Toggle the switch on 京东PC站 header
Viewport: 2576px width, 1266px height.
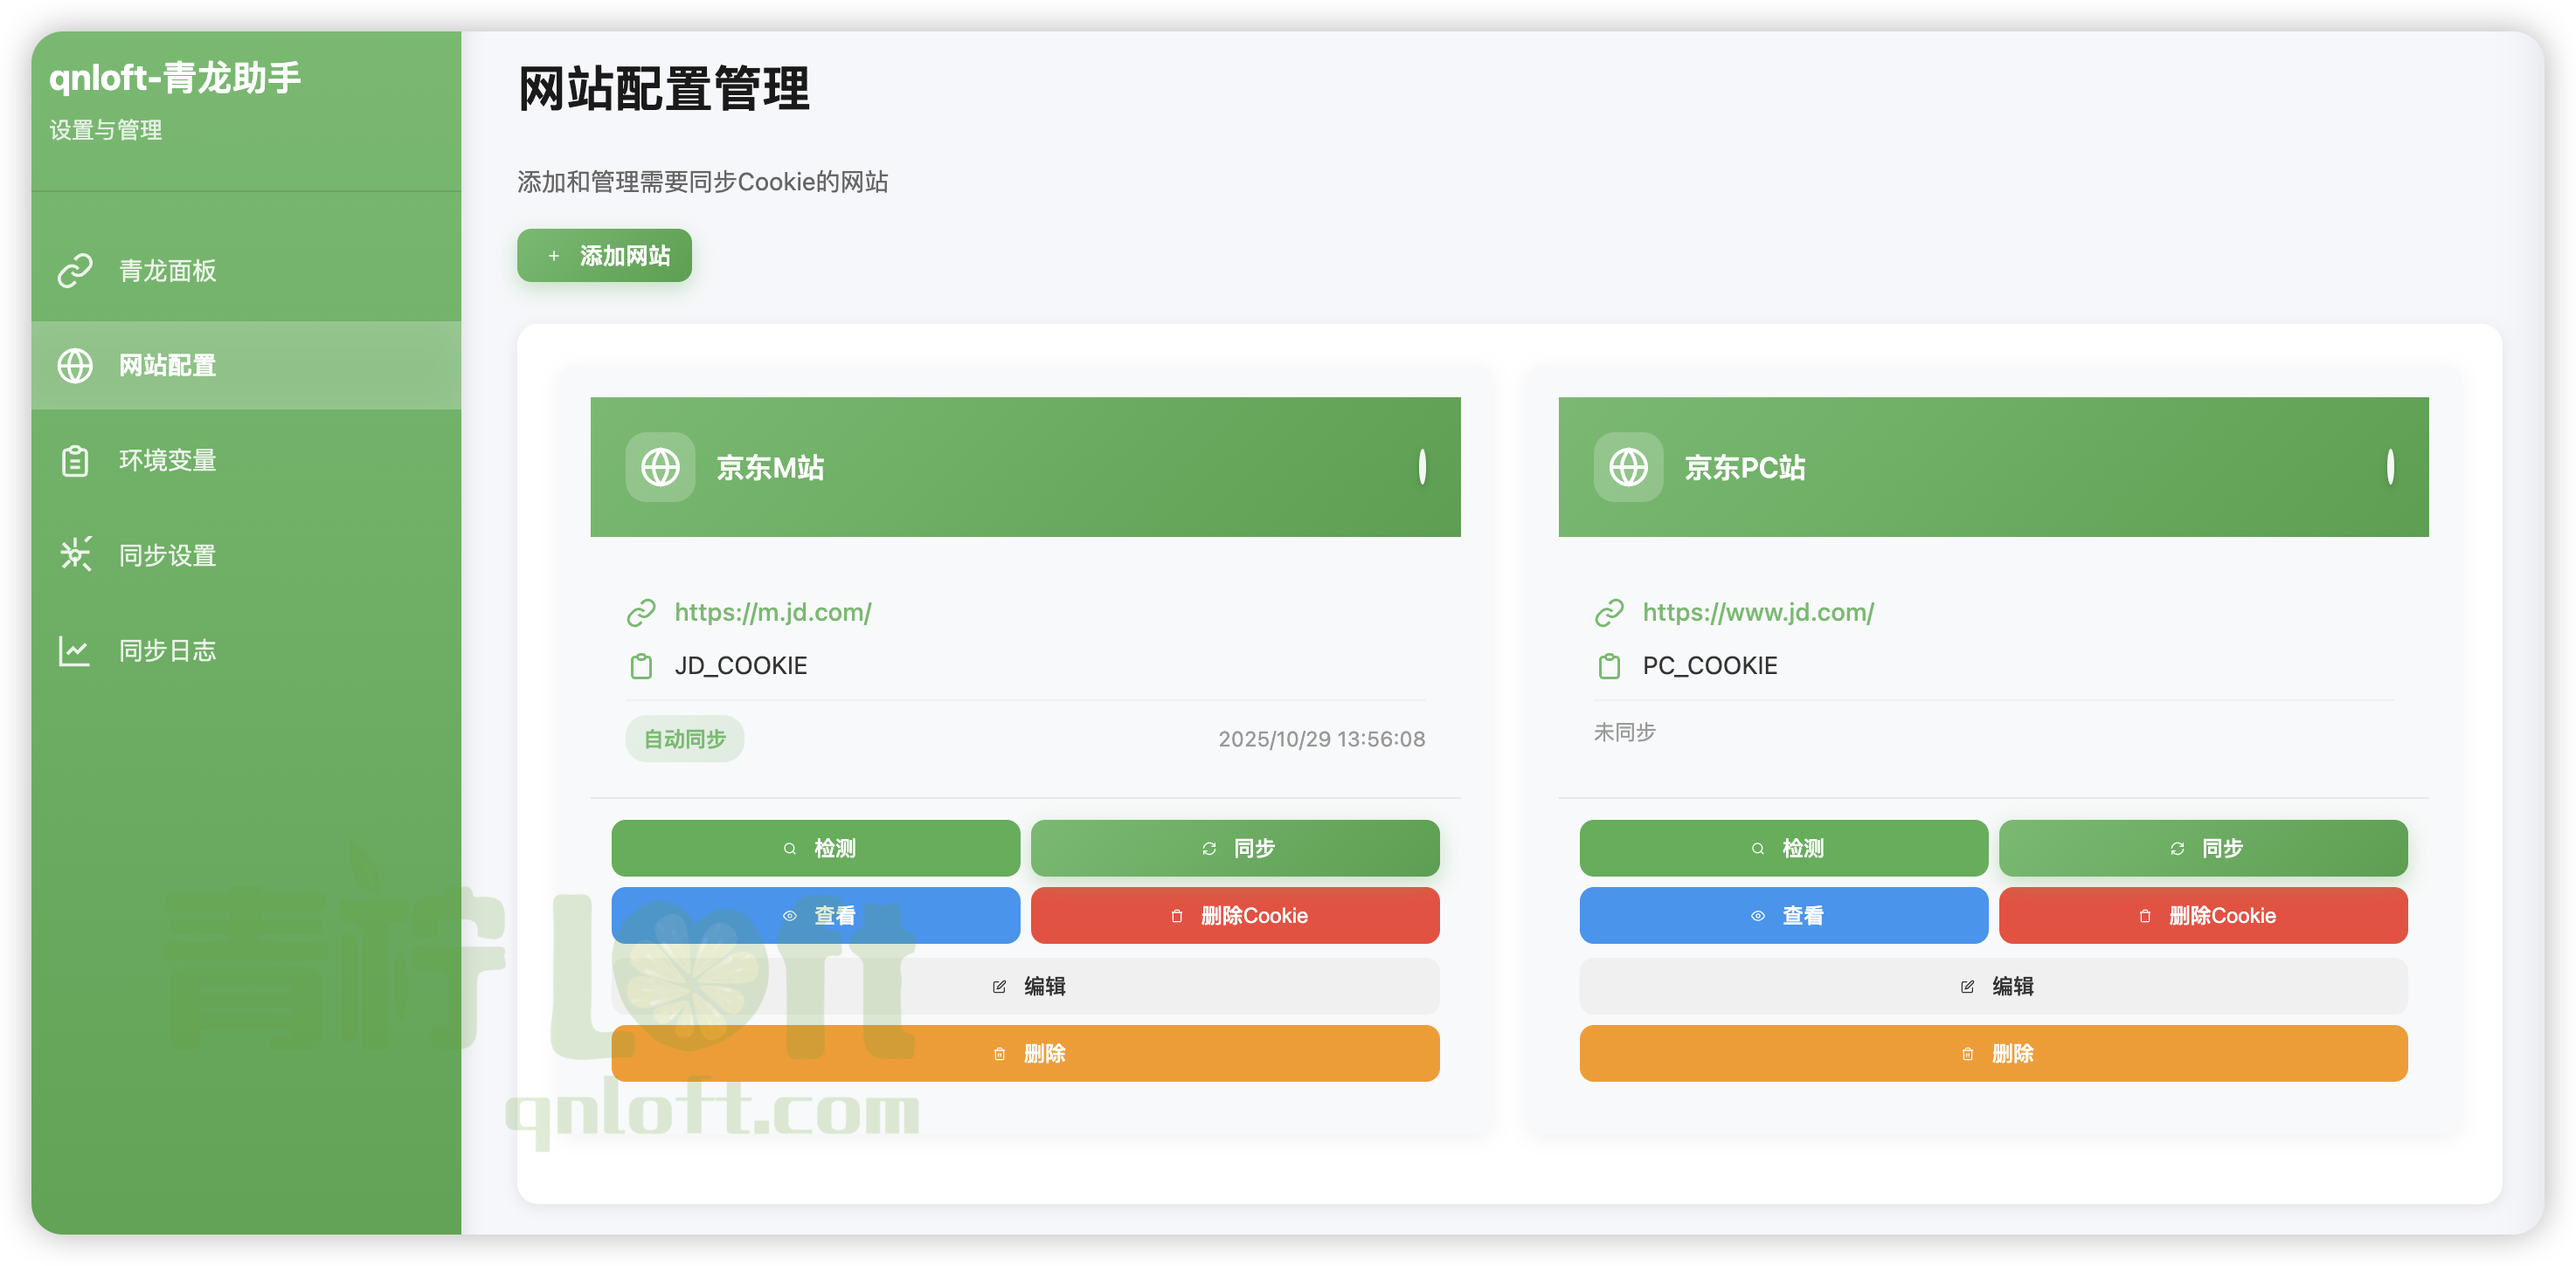pos(2391,466)
